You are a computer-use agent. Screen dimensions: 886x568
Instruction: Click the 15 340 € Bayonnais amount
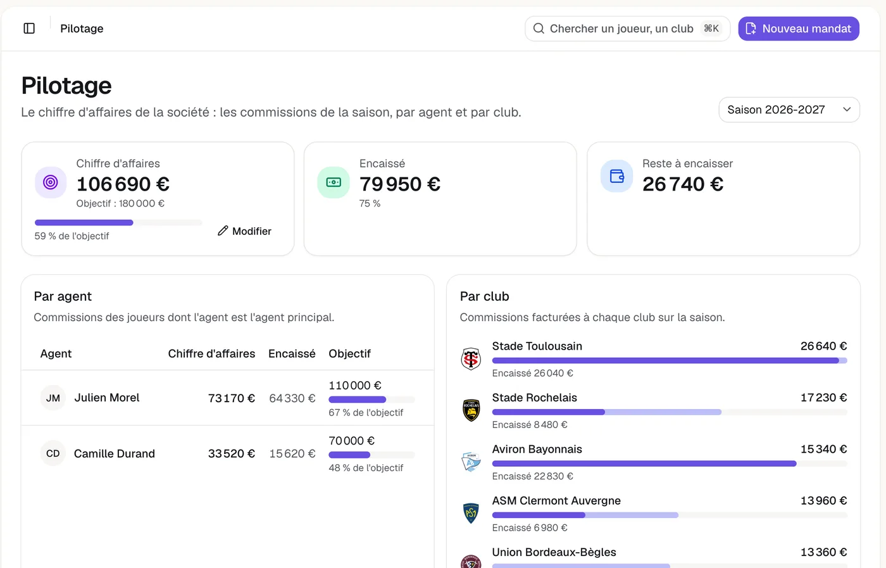pos(824,449)
